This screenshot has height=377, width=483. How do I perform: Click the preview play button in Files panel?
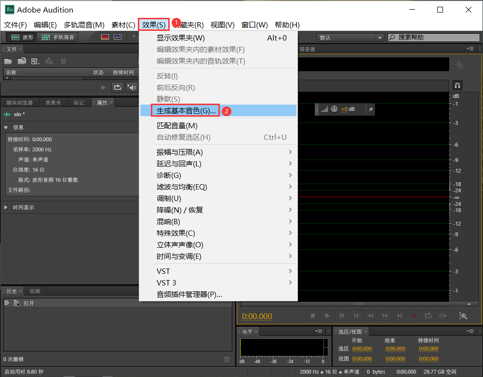(103, 87)
